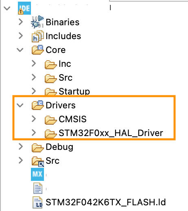This screenshot has height=211, width=188.
Task: Select the Inc folder label
Action: pyautogui.click(x=65, y=64)
